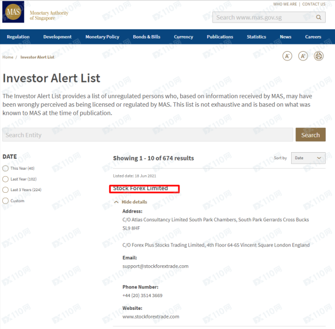Click the print page icon

pos(319,56)
